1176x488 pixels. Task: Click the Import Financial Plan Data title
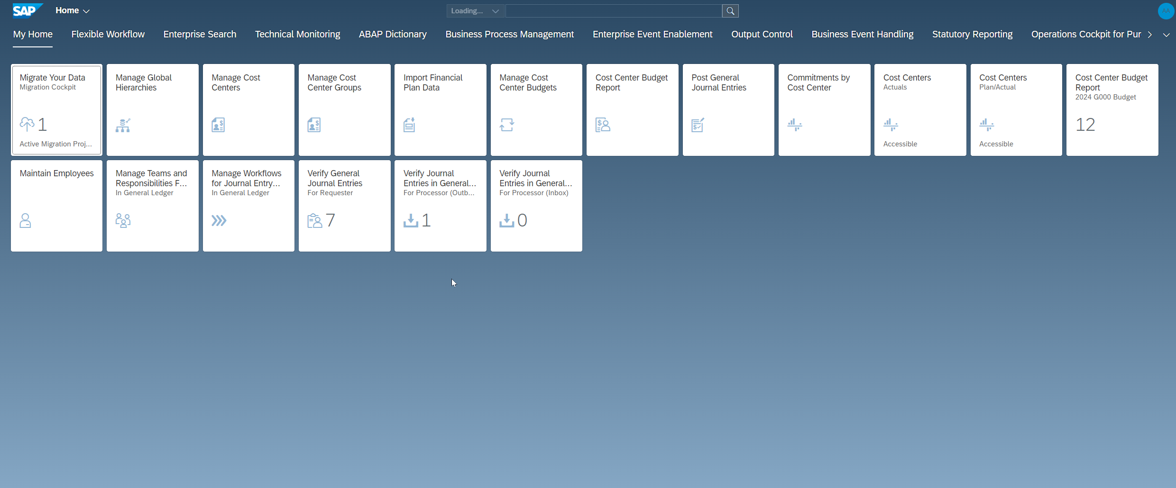(x=433, y=82)
